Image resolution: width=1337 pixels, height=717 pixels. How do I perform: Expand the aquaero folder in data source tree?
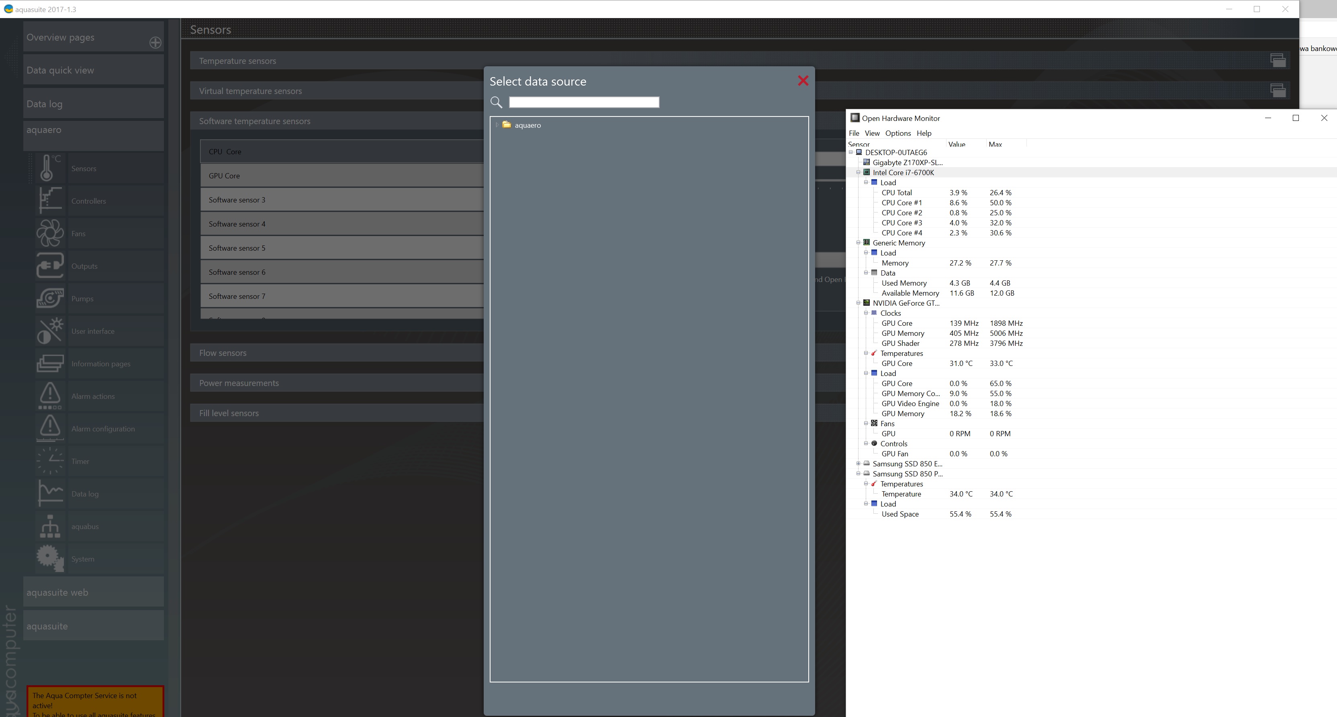[497, 125]
